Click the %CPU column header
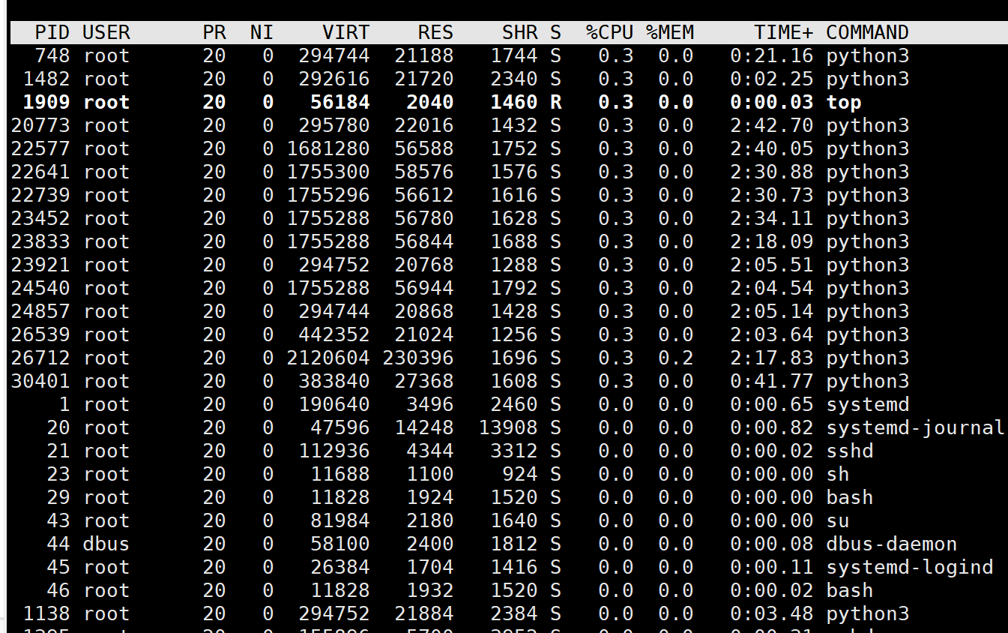This screenshot has width=1008, height=633. [609, 32]
